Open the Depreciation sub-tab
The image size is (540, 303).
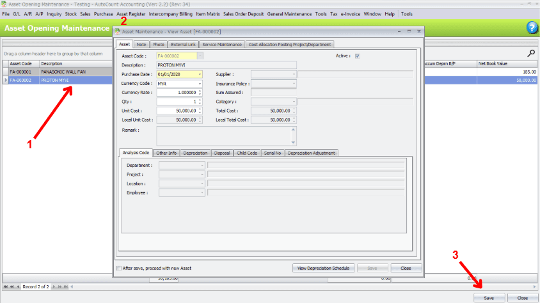coord(196,153)
